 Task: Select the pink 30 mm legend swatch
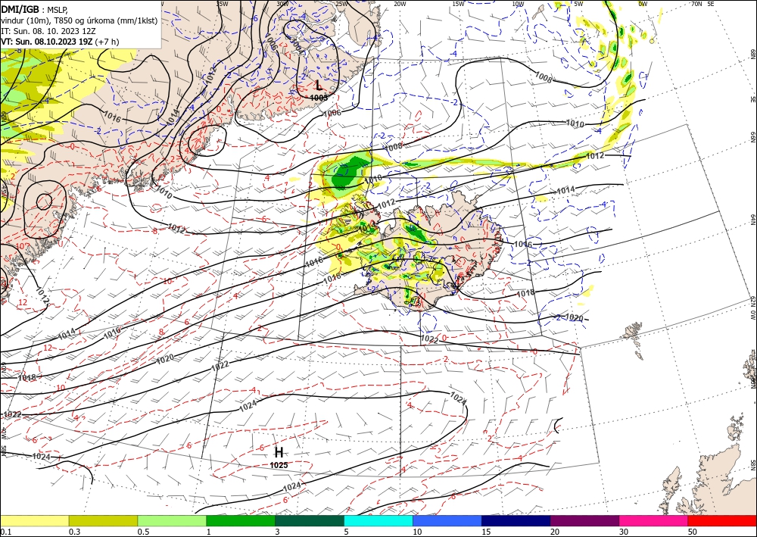coord(654,521)
